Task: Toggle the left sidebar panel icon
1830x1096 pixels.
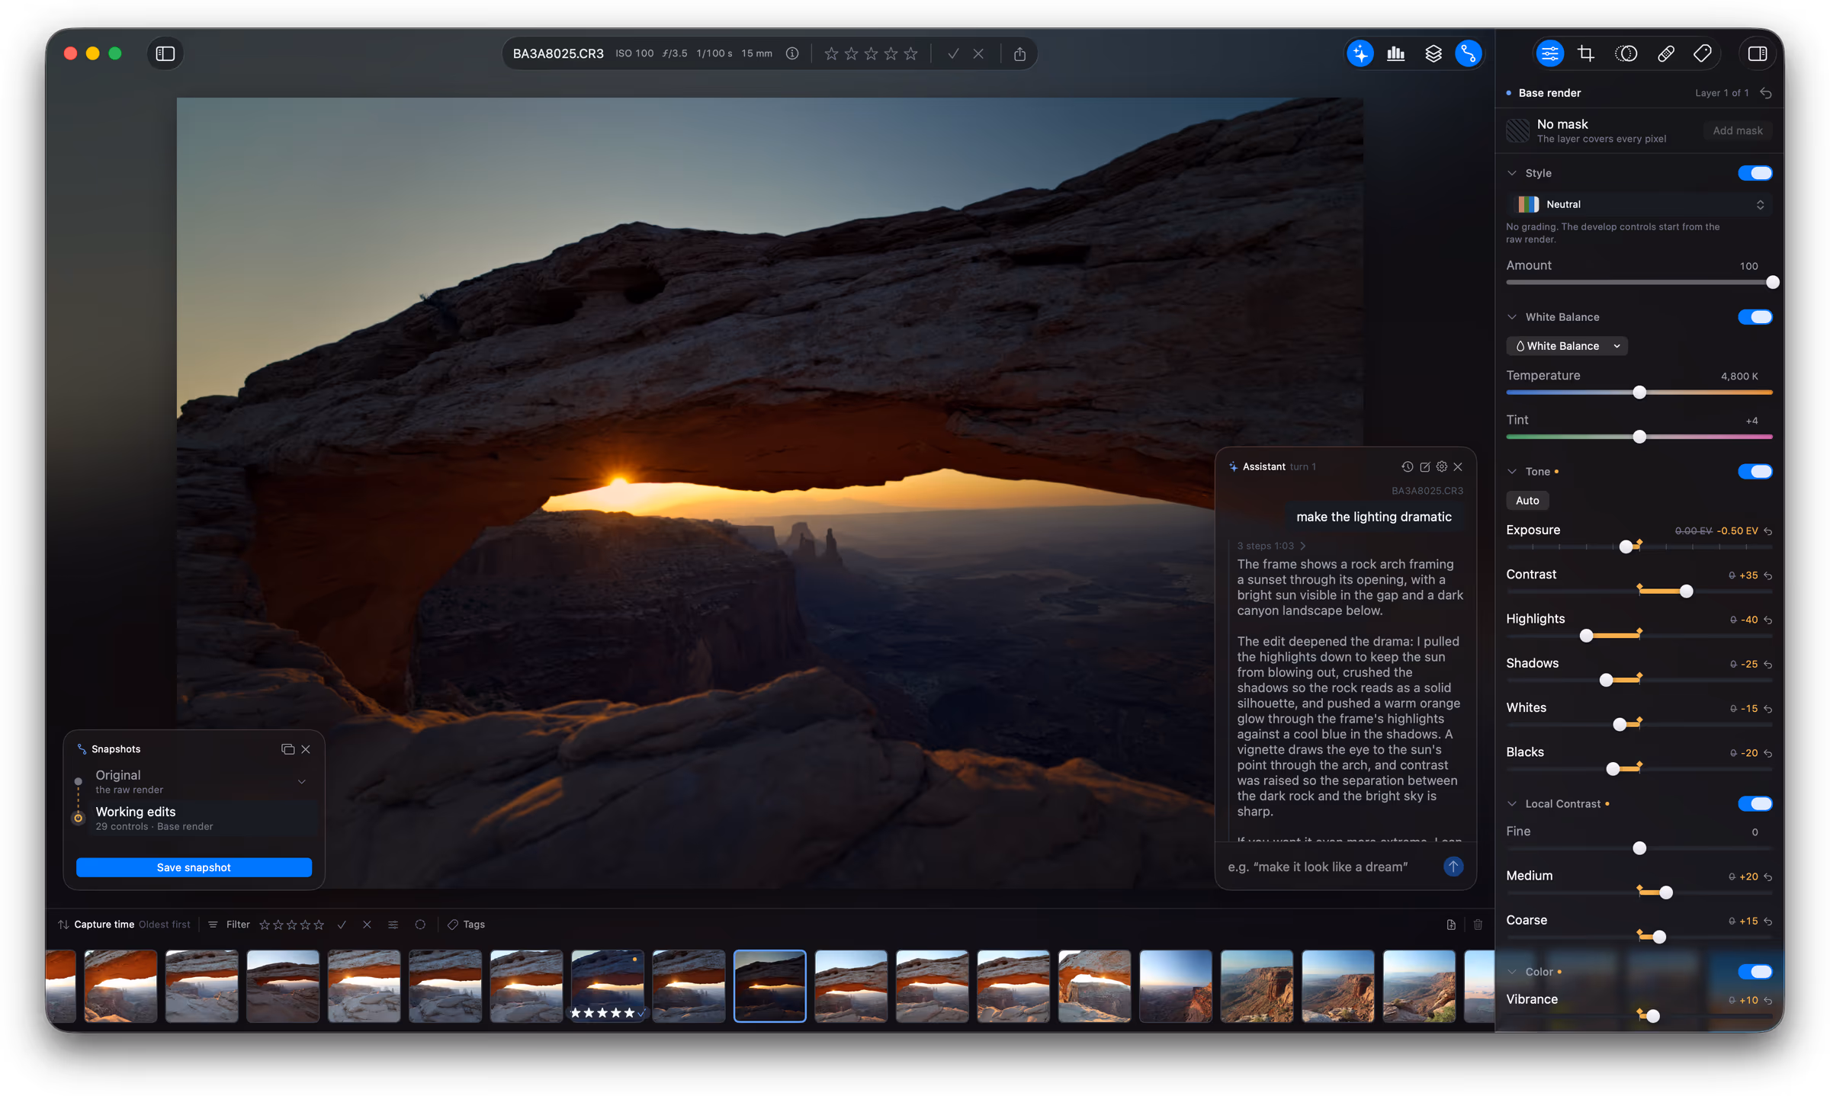Action: tap(165, 53)
